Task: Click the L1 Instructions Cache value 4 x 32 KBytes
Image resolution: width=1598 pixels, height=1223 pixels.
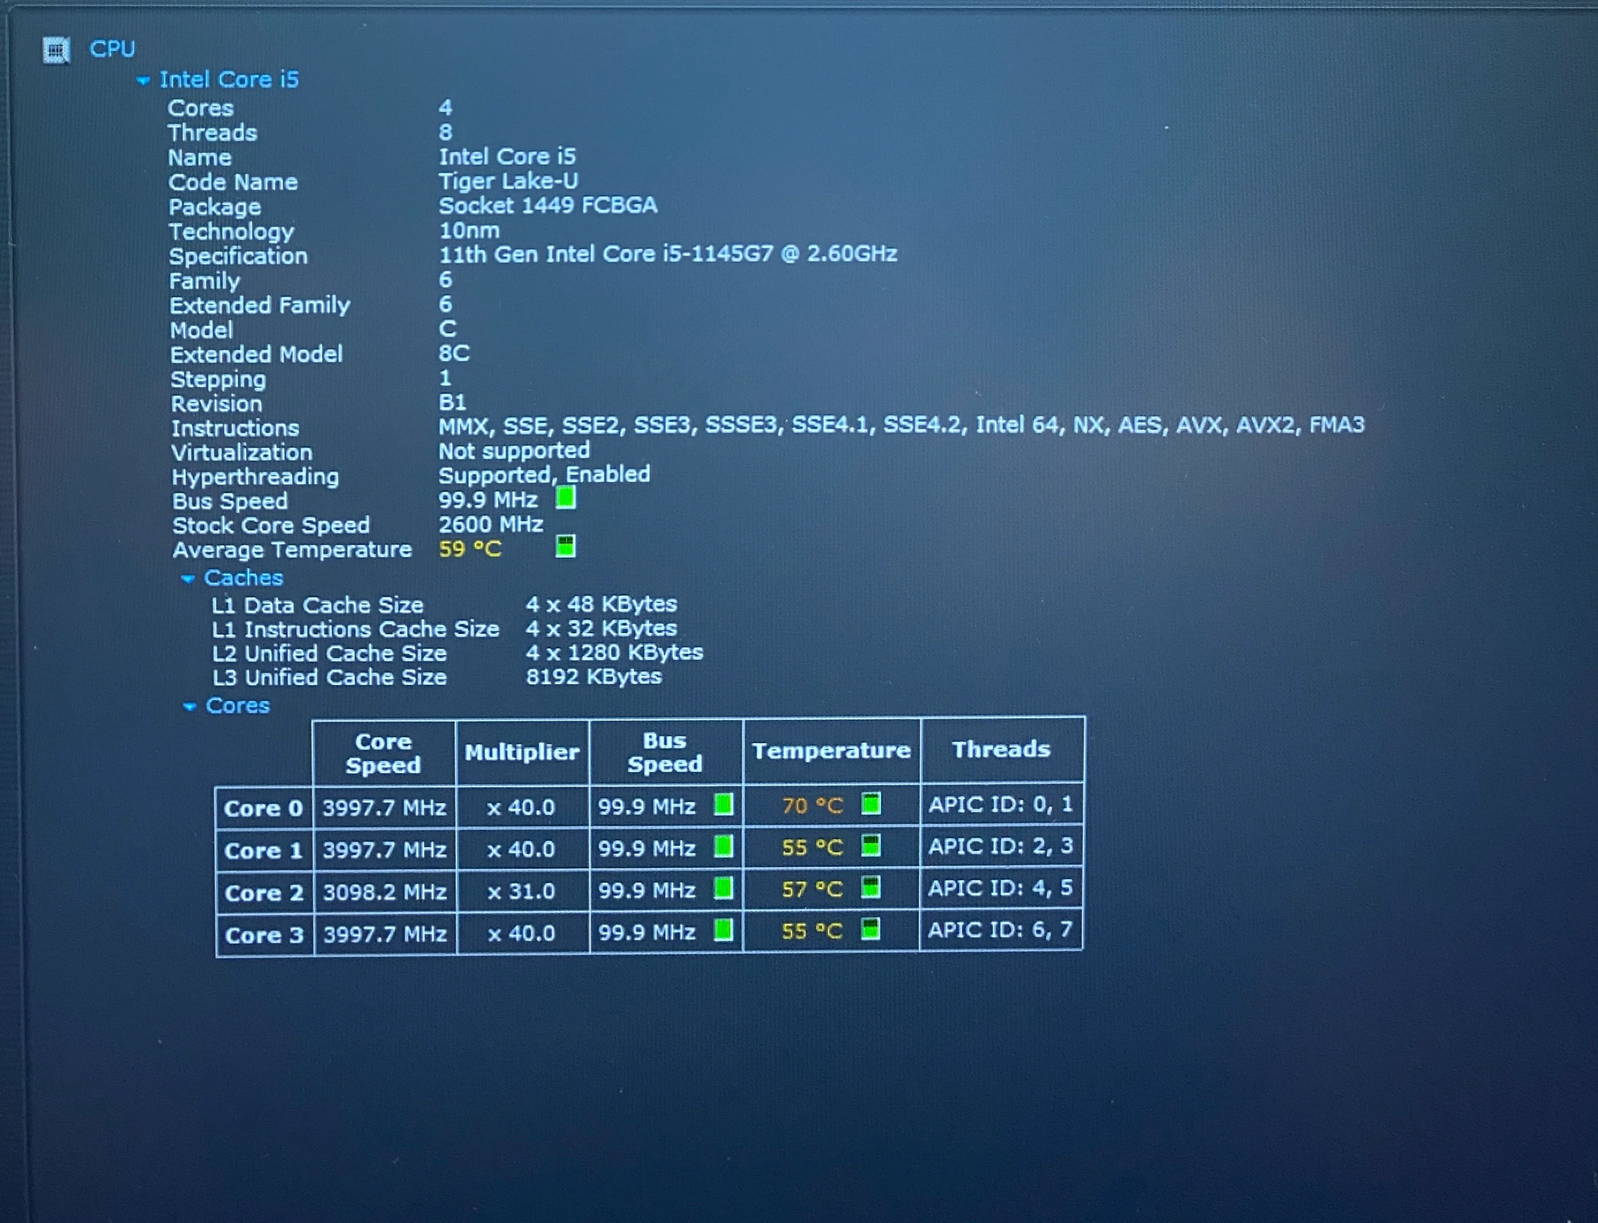Action: 601,628
